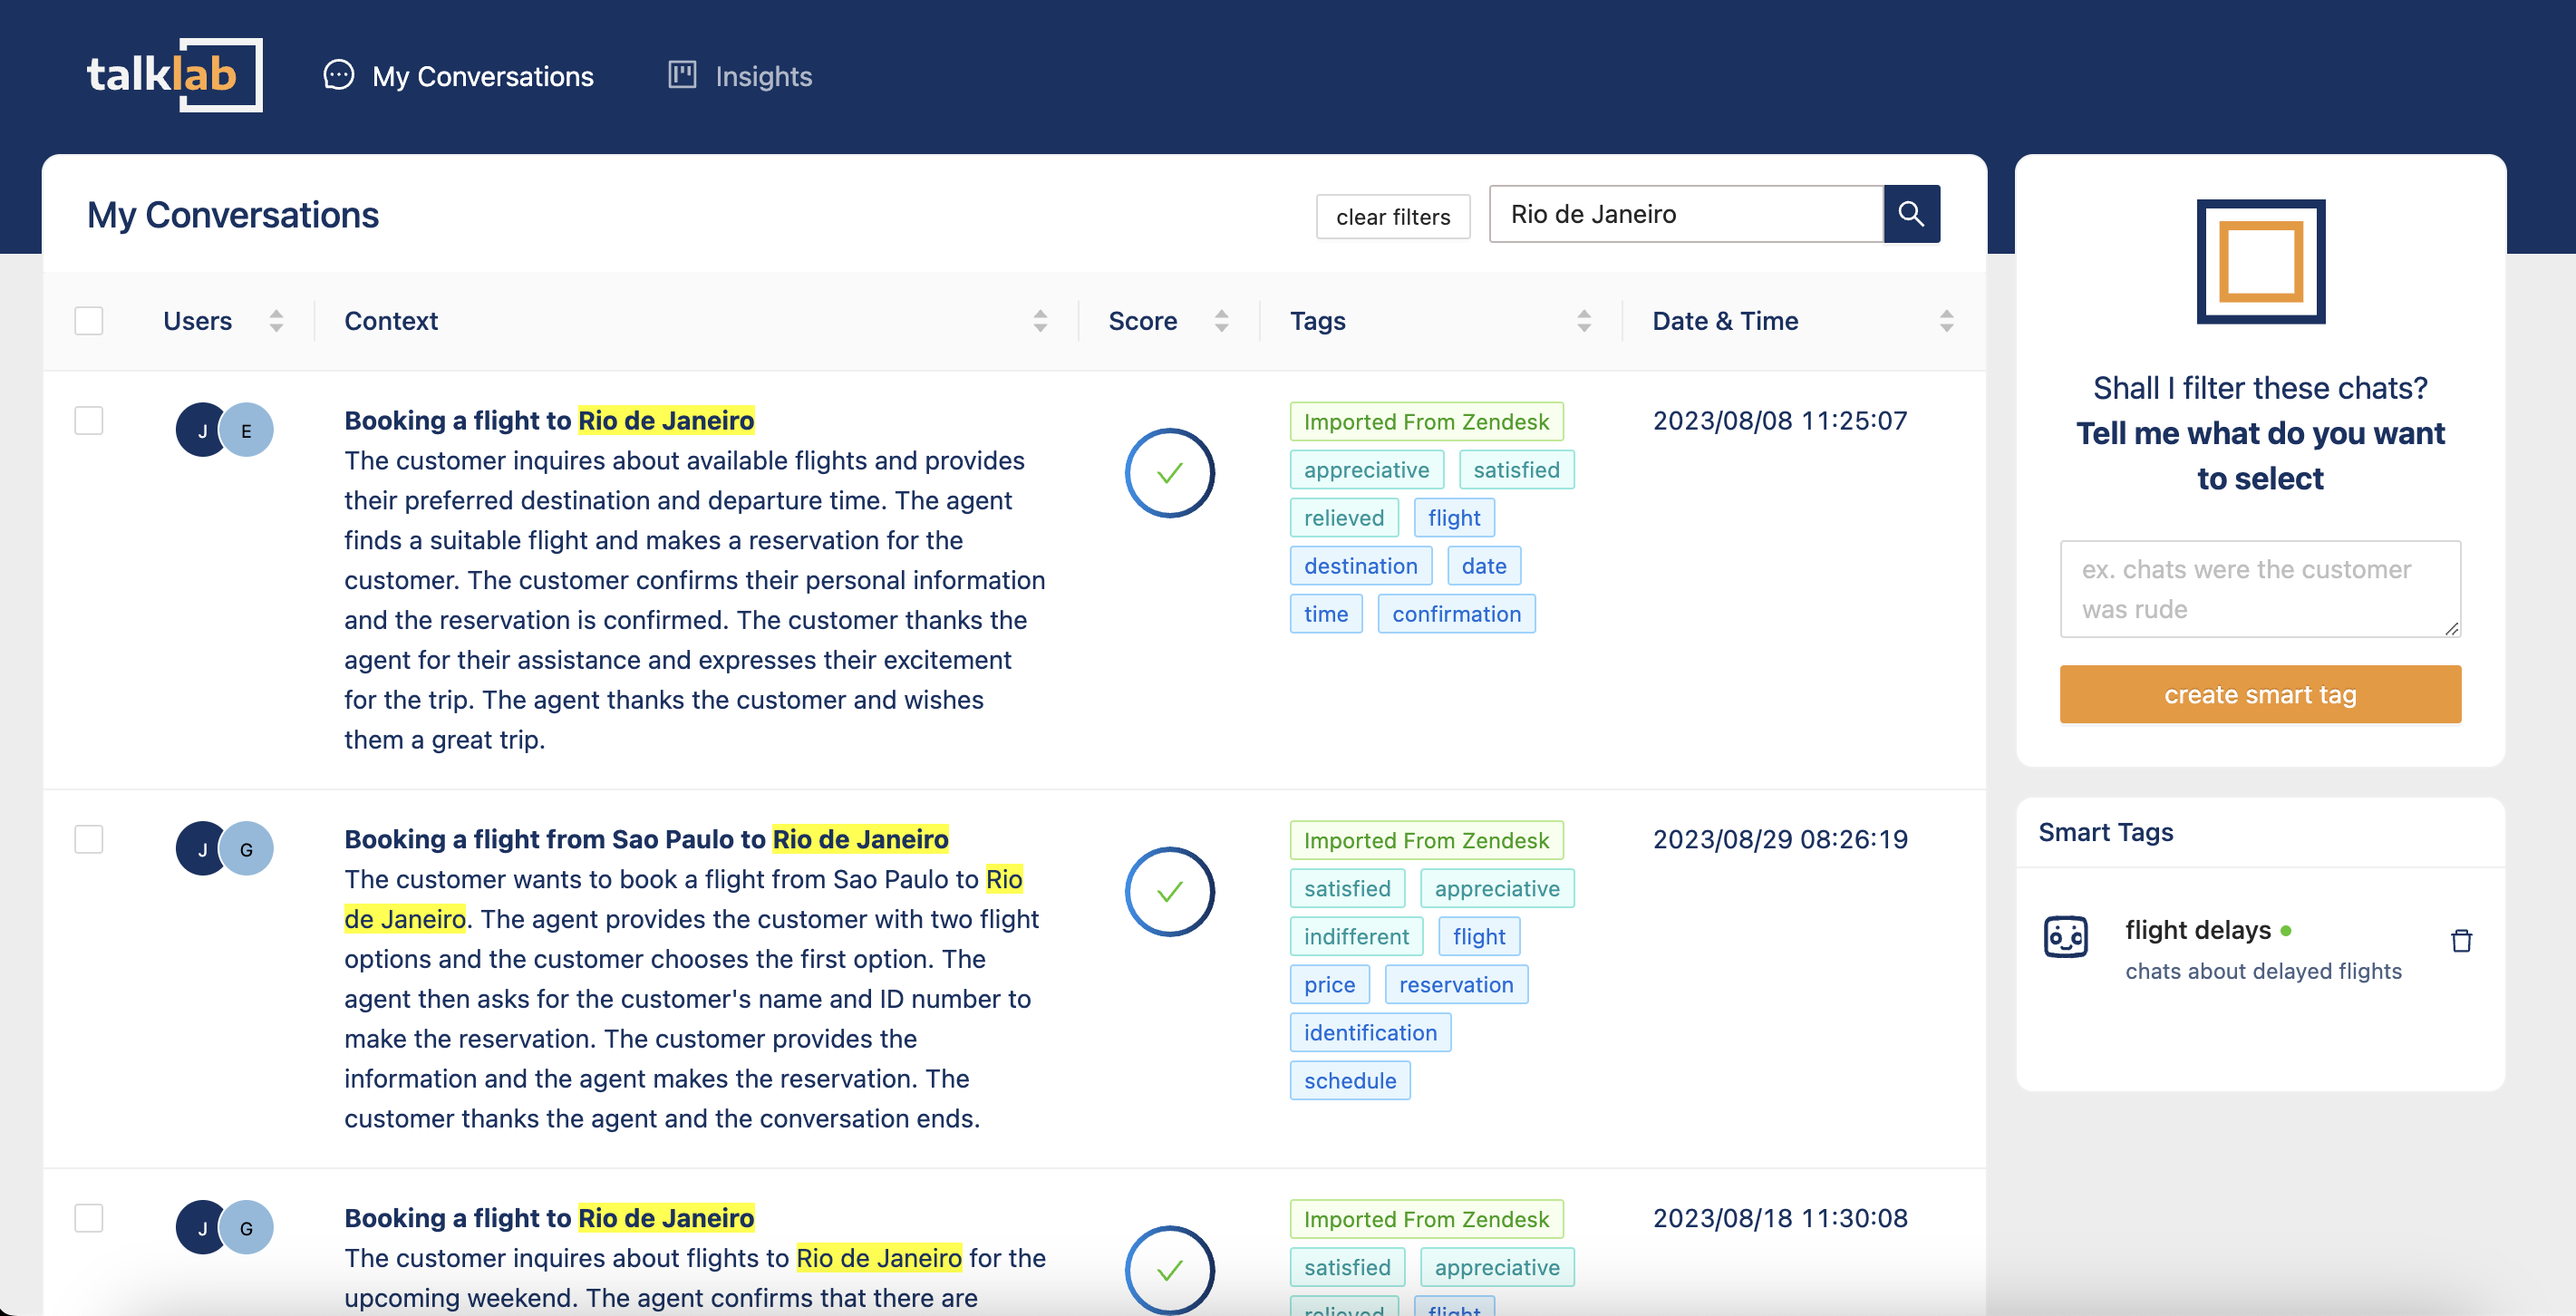The image size is (2576, 1316).
Task: Click the chat bubble icon beside My Conversations
Action: 339,75
